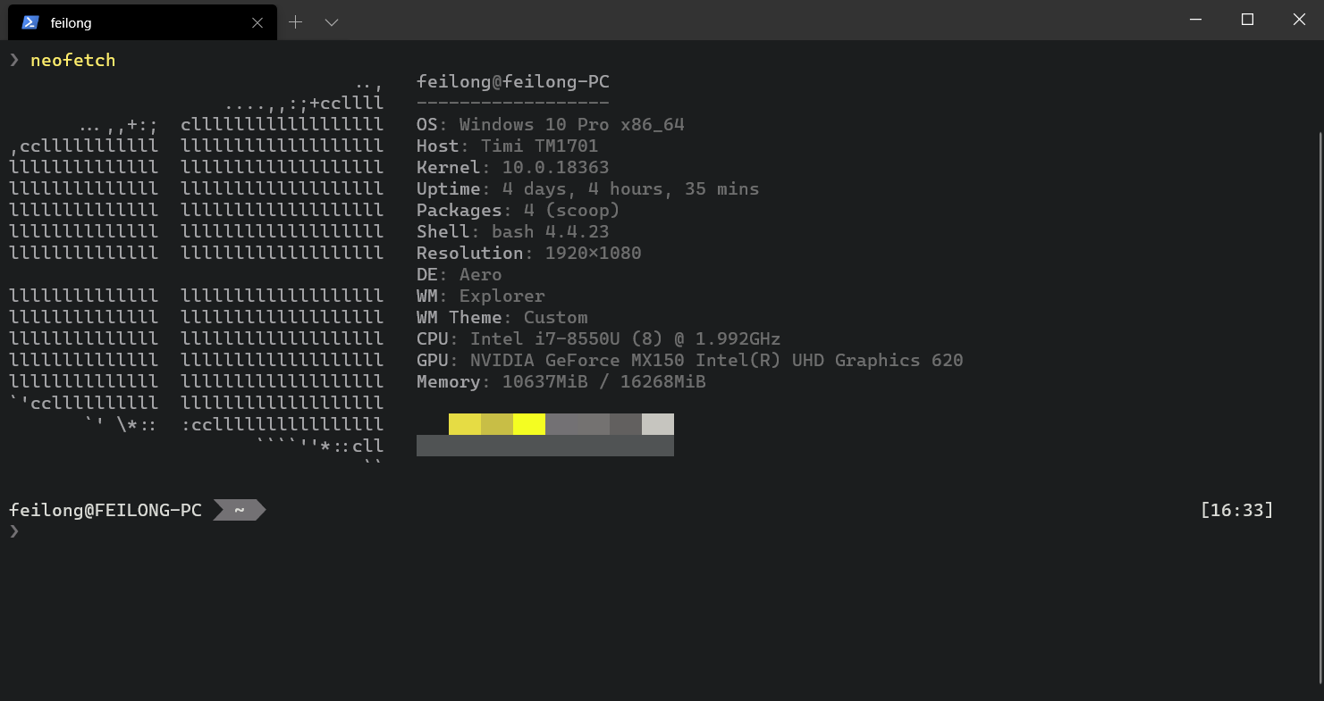Click the ~ directory prompt segment
The image size is (1324, 701).
[x=239, y=511]
